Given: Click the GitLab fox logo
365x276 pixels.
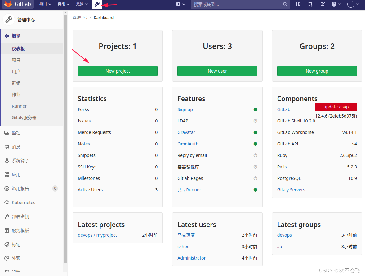Looking at the screenshot, I should point(8,4).
